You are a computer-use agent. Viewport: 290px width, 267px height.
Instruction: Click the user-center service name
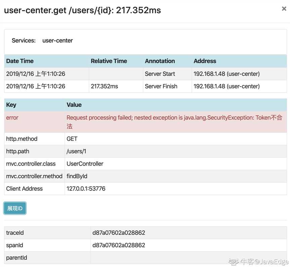[x=57, y=40]
